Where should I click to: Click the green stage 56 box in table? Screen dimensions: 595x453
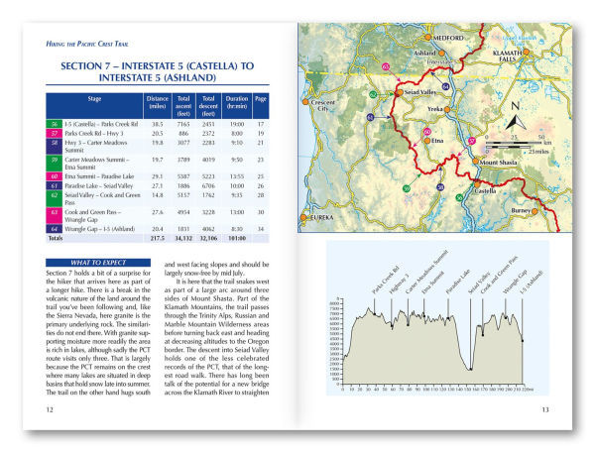click(55, 124)
